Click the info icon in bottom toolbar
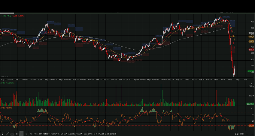This screenshot has height=136, width=255. point(2,134)
